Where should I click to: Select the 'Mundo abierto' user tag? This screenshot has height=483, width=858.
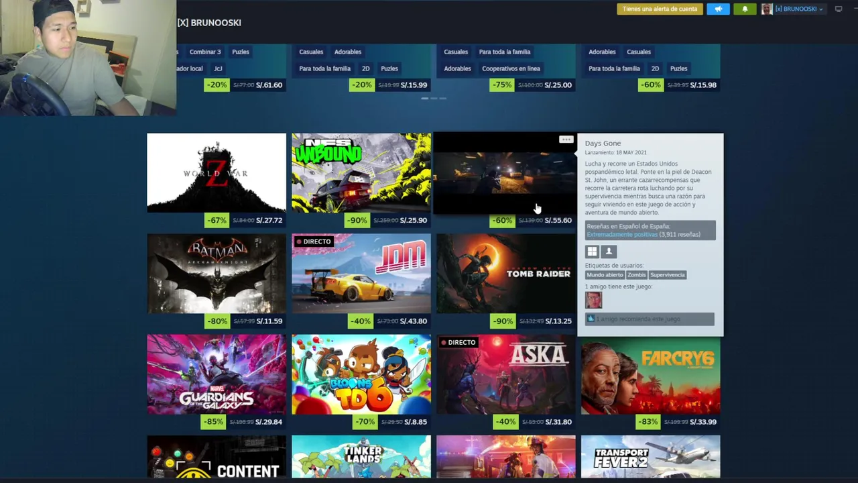[x=605, y=275]
